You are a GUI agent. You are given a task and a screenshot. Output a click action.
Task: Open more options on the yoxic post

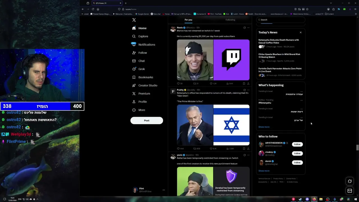click(x=248, y=155)
